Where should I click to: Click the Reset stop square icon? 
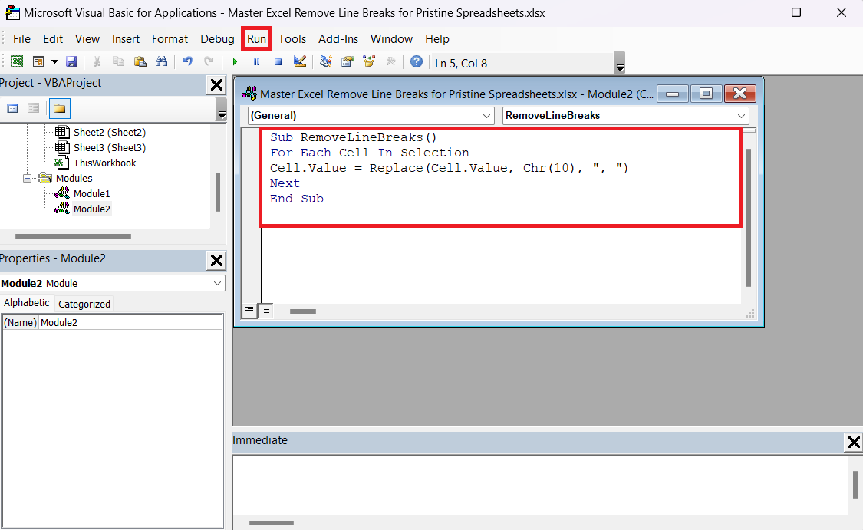pyautogui.click(x=278, y=62)
